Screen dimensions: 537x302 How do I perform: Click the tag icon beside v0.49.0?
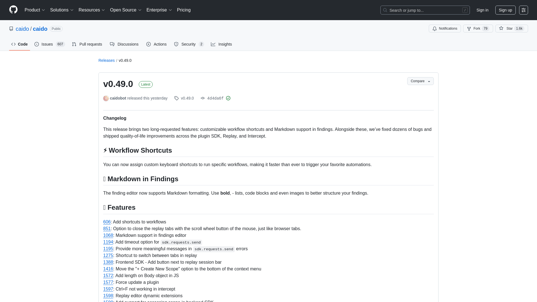[176, 98]
